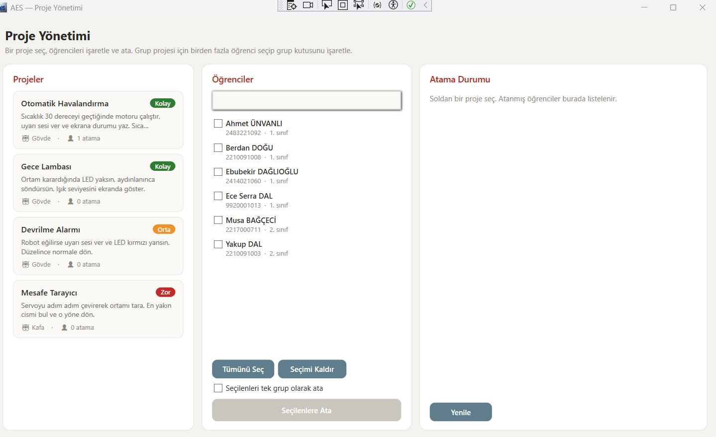Viewport: 716px width, 437px height.
Task: Select the Ece Serra DAL checkbox
Action: tap(218, 196)
